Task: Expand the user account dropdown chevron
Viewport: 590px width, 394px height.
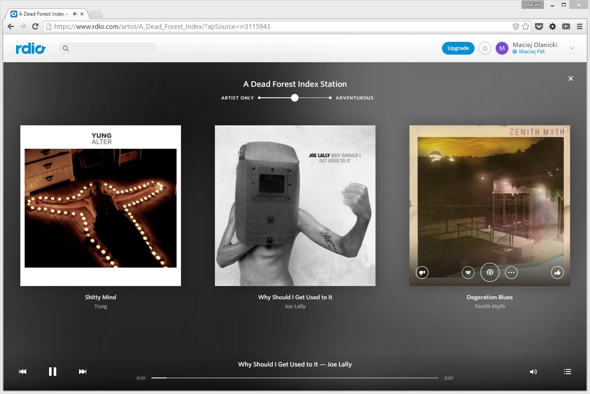Action: 572,48
